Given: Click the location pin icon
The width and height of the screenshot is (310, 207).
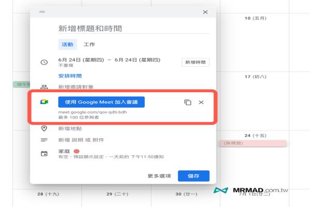Looking at the screenshot, I should [x=44, y=128].
